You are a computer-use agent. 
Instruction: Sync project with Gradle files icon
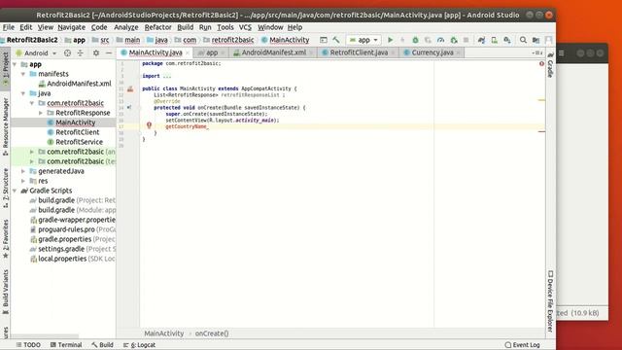coord(481,40)
